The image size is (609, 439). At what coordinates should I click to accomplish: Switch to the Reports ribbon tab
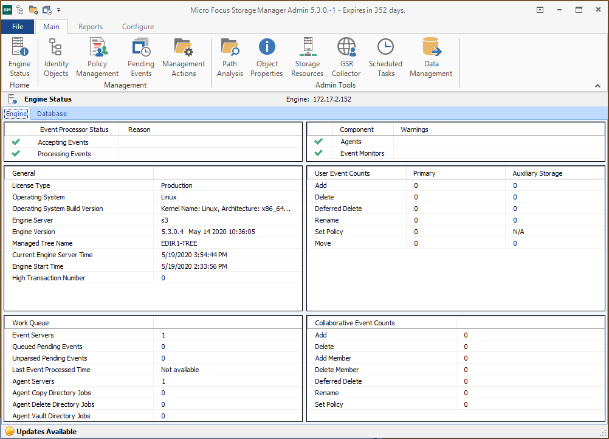(91, 27)
